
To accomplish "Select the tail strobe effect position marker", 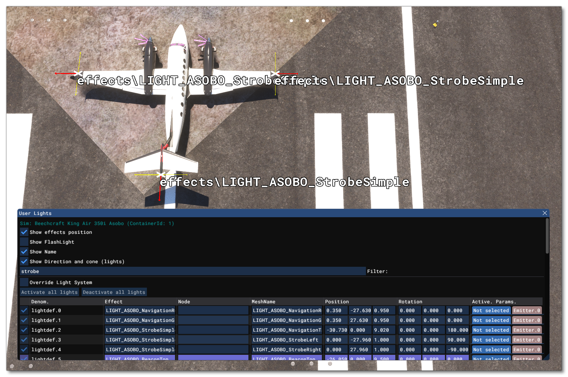I will pyautogui.click(x=161, y=174).
